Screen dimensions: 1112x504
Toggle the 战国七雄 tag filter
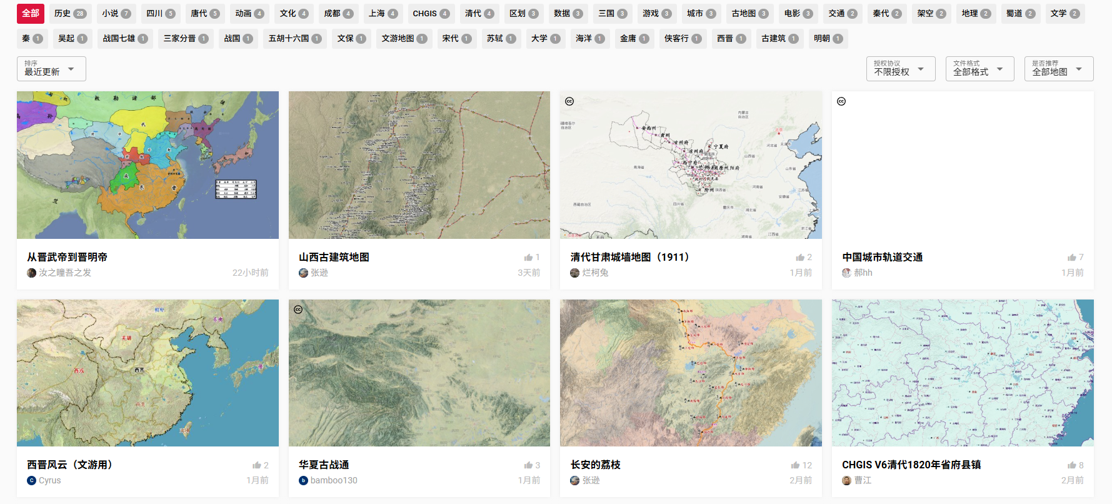pyautogui.click(x=125, y=38)
